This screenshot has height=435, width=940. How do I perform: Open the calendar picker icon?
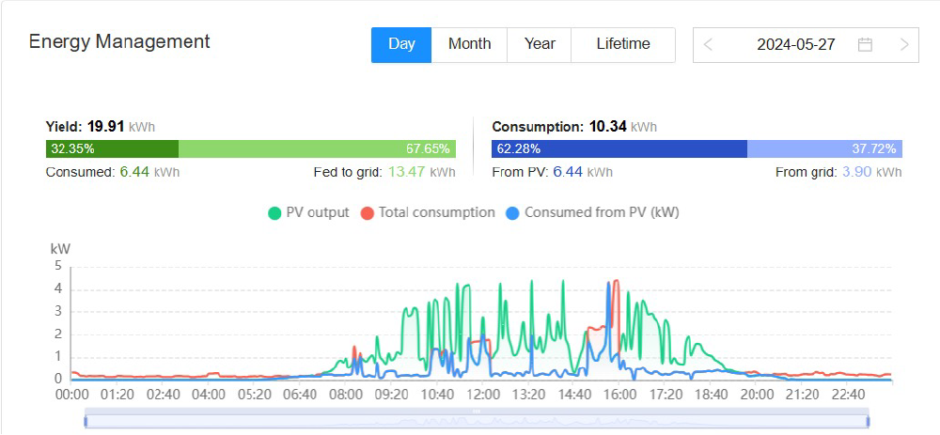[x=866, y=44]
